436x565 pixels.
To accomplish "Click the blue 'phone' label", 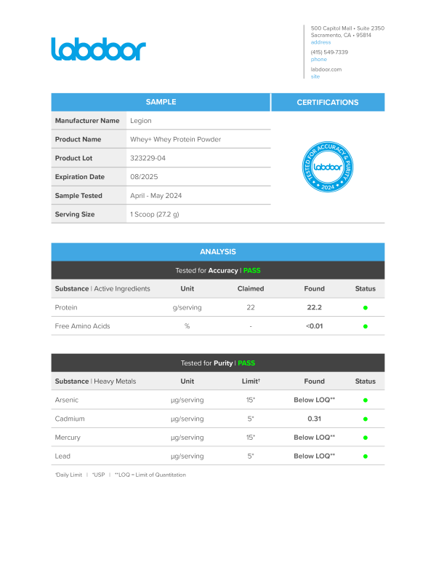I will tap(319, 60).
